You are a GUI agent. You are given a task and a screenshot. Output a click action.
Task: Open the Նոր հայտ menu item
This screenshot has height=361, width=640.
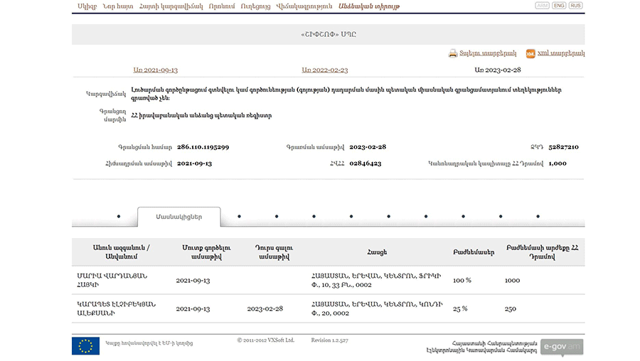coord(118,6)
